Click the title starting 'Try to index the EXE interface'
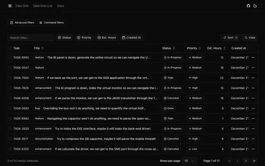265x166 pixels. coord(103,129)
